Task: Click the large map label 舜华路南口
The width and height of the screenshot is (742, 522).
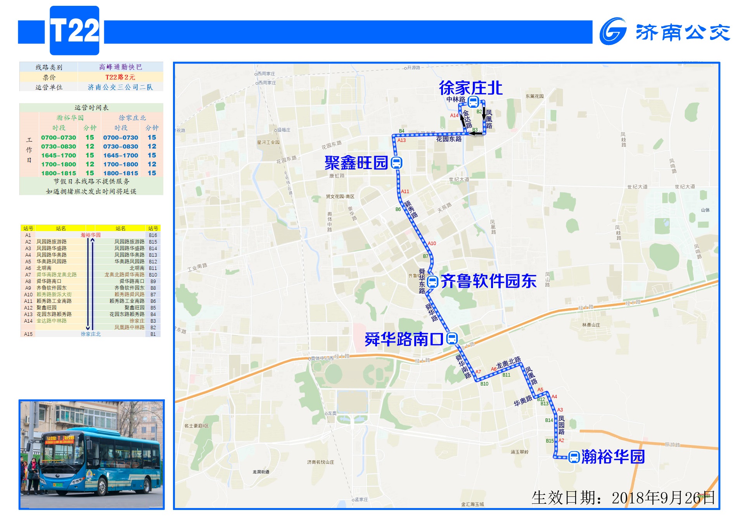Action: 404,339
